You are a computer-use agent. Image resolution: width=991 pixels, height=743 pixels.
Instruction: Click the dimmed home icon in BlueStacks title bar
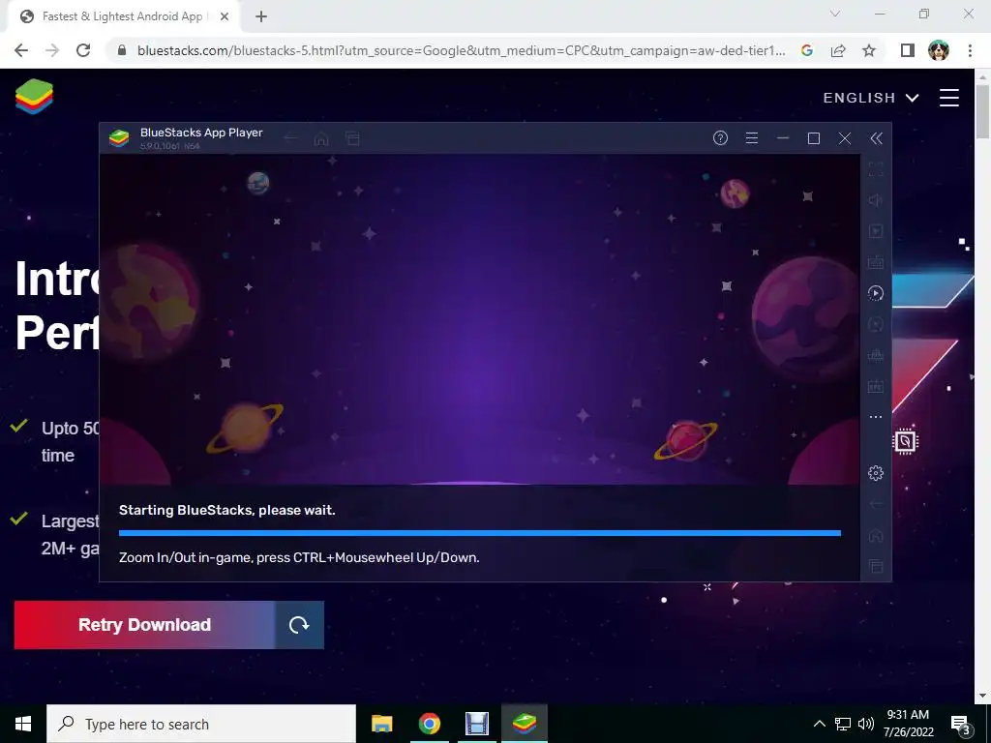(x=321, y=138)
